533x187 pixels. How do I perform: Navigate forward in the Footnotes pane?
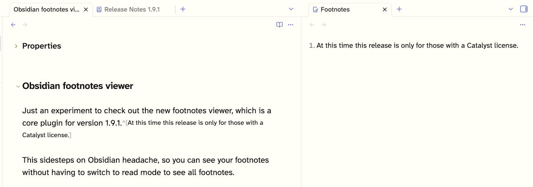(x=324, y=25)
